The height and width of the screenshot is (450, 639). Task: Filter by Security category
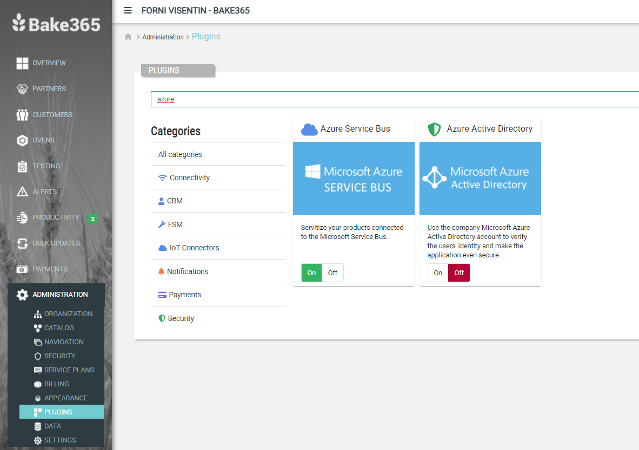[x=218, y=318]
